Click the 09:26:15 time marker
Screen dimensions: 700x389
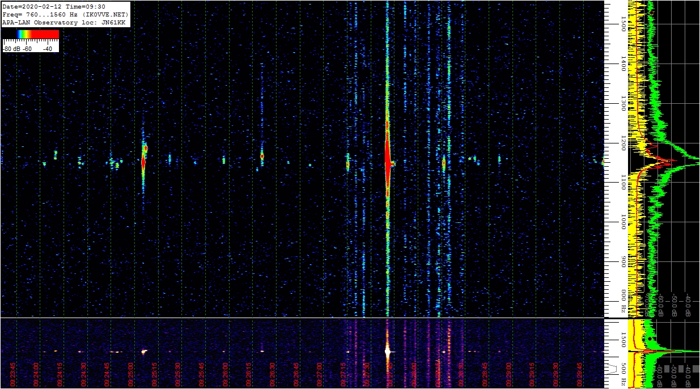[x=249, y=374]
